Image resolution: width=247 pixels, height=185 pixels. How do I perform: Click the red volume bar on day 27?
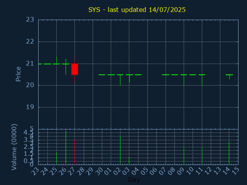[x=74, y=152]
